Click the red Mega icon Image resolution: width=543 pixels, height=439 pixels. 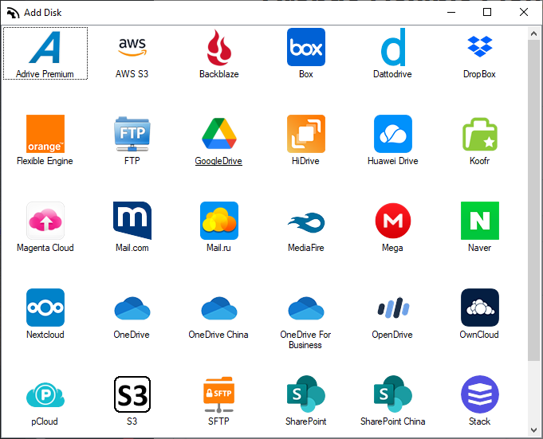(393, 221)
